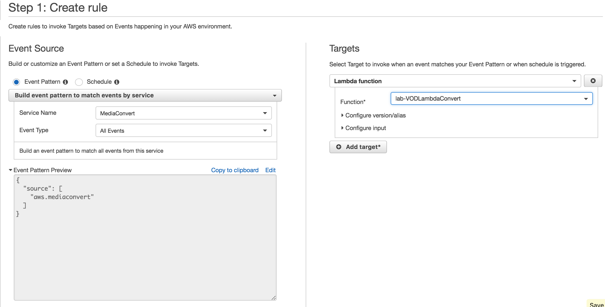605x307 pixels.
Task: Select the Schedule radio button
Action: click(x=79, y=82)
